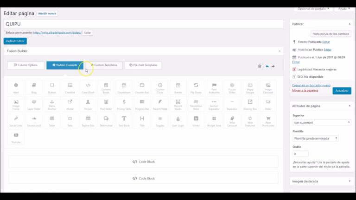Insert the Soundcloud element
This screenshot has height=200, width=356.
pos(34,121)
